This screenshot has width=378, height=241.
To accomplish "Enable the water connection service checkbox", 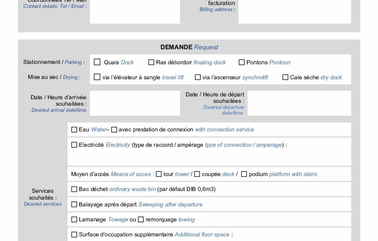I will (x=114, y=130).
